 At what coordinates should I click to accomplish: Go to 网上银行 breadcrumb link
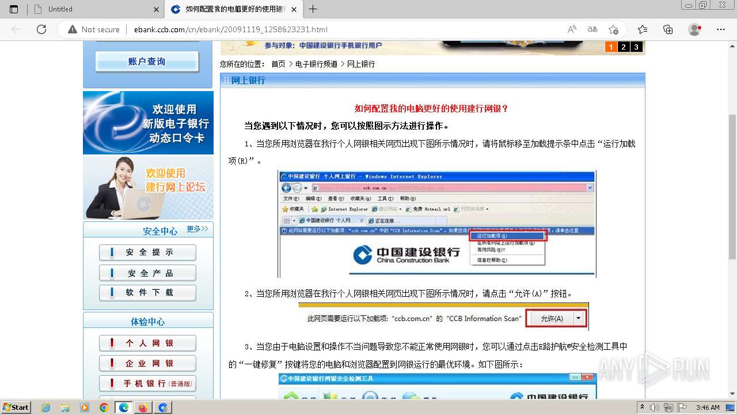pyautogui.click(x=361, y=64)
